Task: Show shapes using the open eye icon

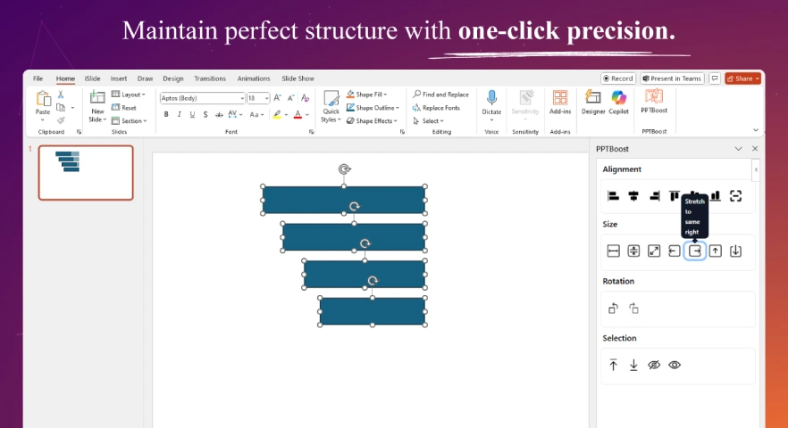Action: point(675,365)
